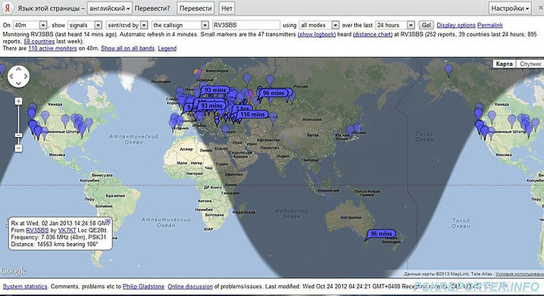Viewport: 544px width, 296px height.
Task: Click the map pan control
Action: [18, 76]
